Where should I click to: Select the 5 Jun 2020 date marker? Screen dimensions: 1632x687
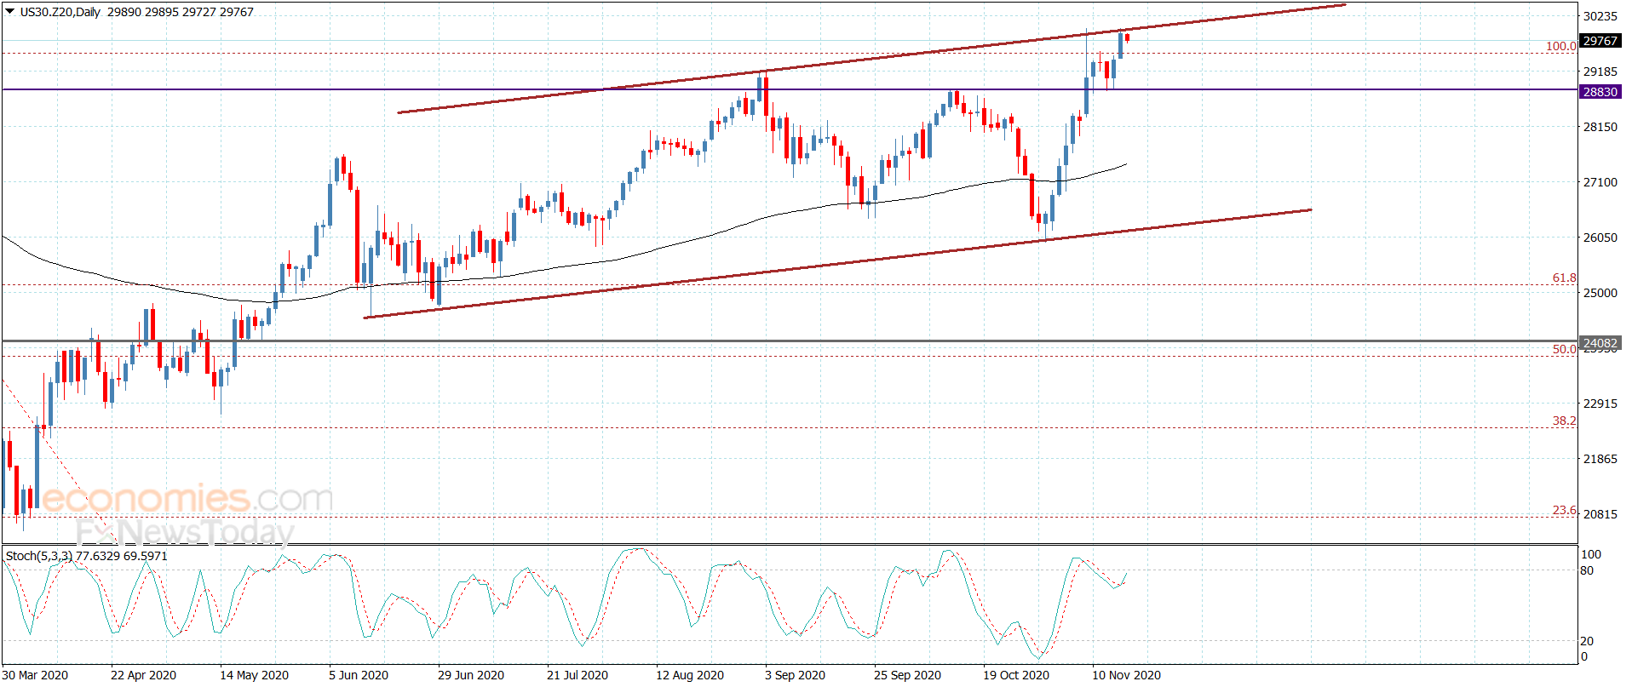click(359, 675)
